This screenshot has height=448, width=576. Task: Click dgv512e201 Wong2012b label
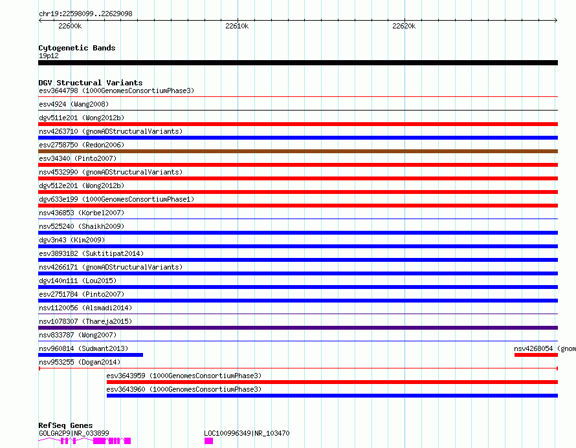click(x=82, y=186)
